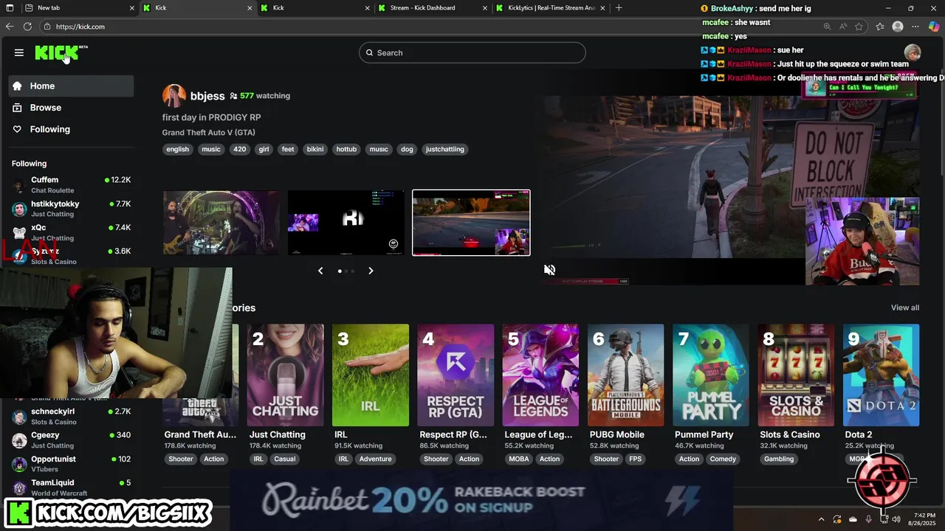945x531 pixels.
Task: Go back in browser history
Action: point(10,27)
